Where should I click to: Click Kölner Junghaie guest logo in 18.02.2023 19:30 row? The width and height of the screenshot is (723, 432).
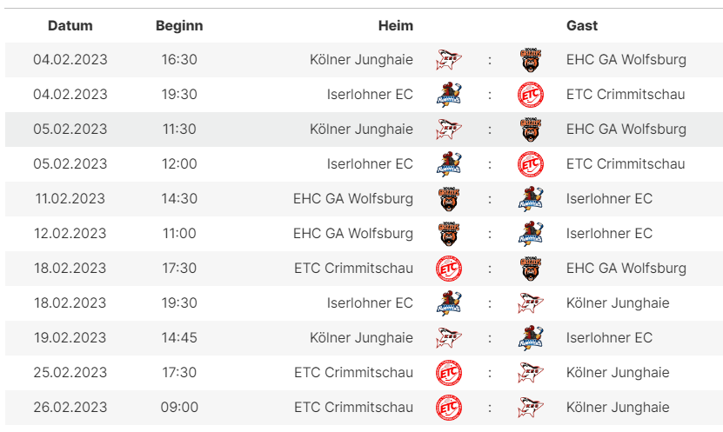pyautogui.click(x=531, y=303)
